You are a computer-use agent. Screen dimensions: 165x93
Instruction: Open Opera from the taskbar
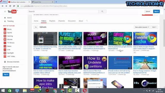coord(85,91)
